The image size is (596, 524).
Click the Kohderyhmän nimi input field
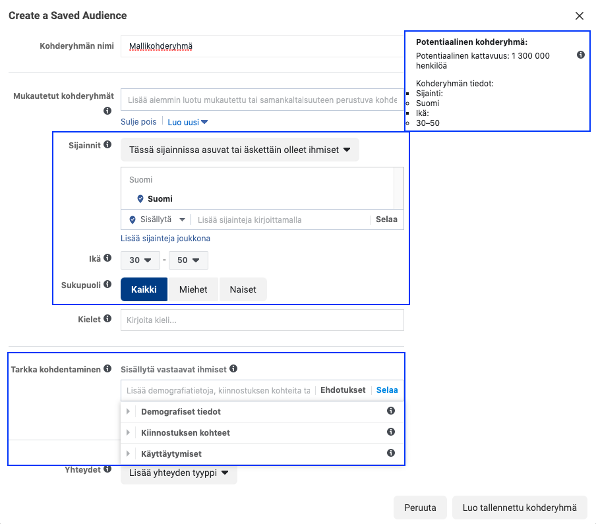(262, 46)
